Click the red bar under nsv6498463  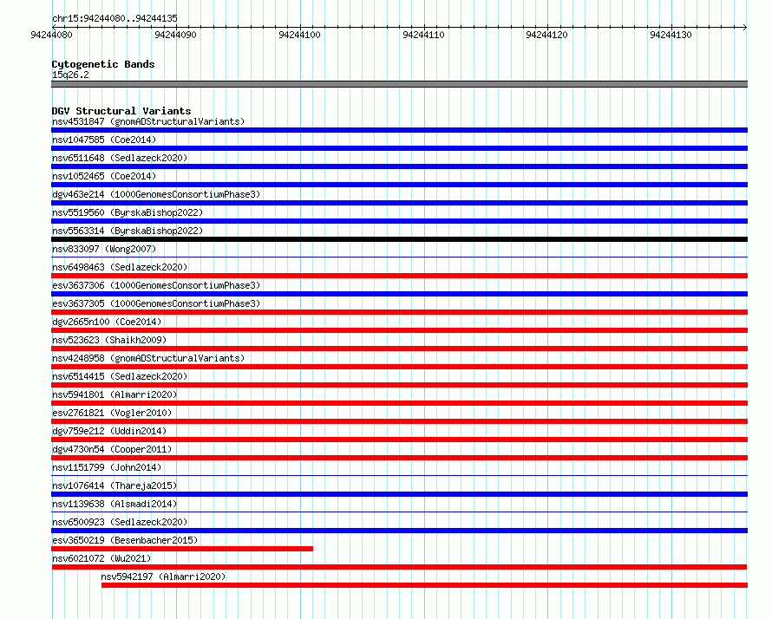[x=399, y=276]
